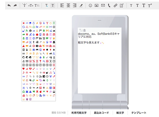Insert the snowman emoji
159x117 pixels.
pos(34,23)
